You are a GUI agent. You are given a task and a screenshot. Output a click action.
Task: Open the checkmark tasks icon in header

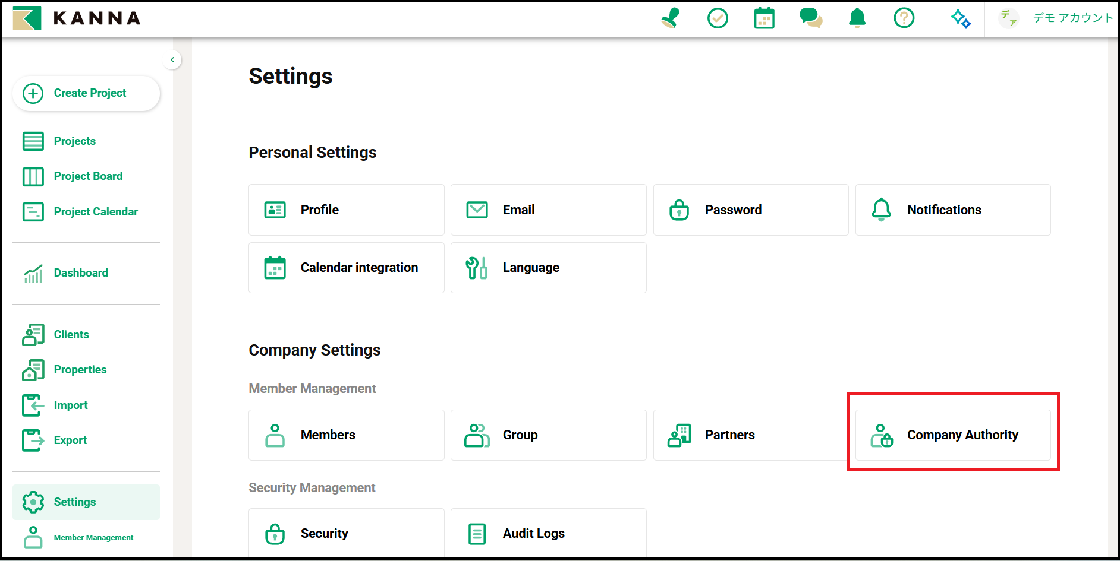tap(718, 18)
